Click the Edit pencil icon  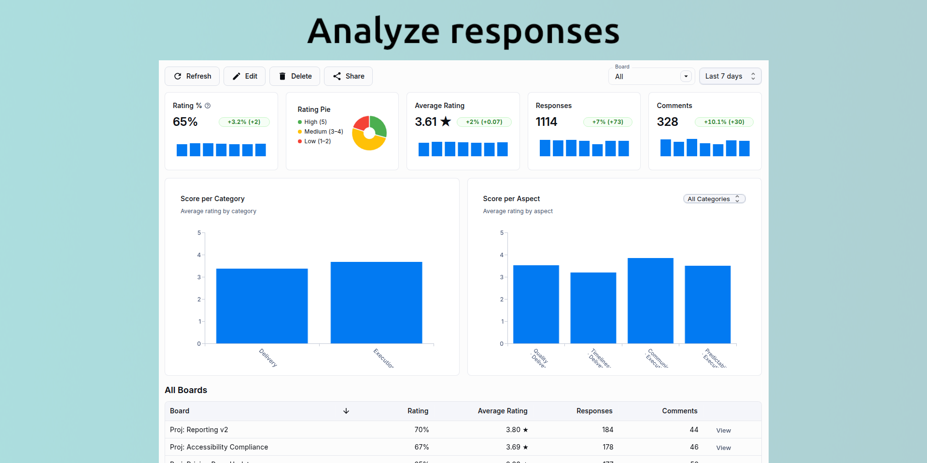click(x=237, y=76)
